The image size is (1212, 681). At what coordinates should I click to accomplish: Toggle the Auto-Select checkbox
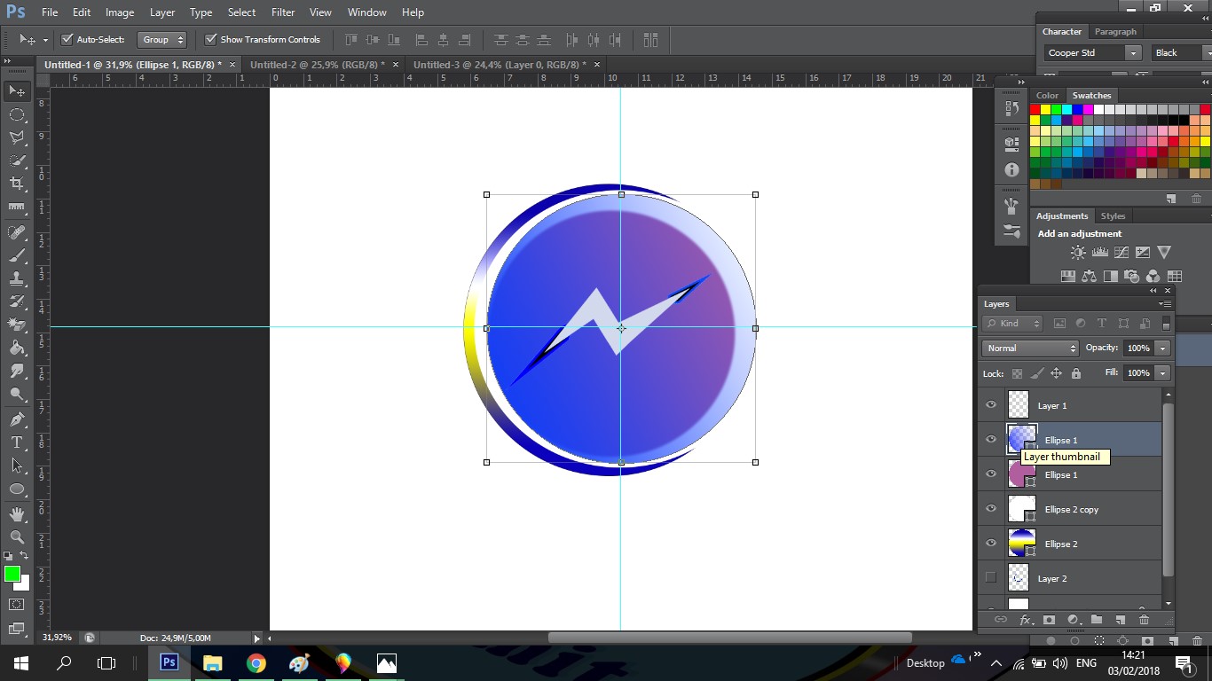67,39
